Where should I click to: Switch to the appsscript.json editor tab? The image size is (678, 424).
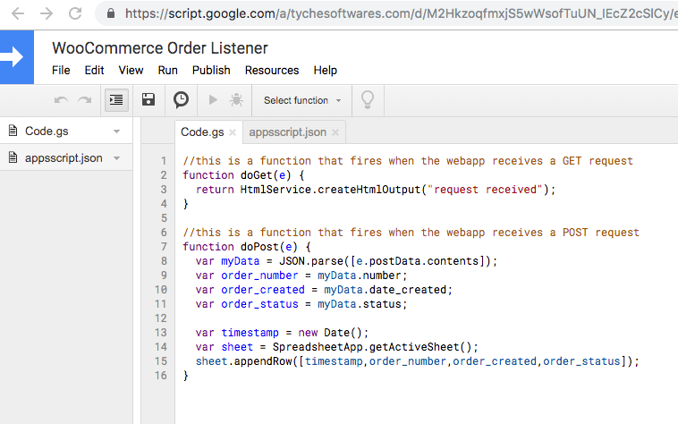tap(287, 132)
